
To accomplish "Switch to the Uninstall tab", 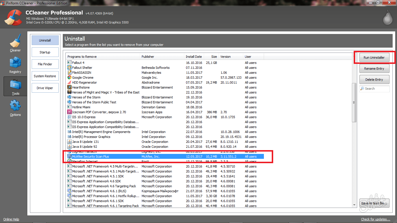I will [x=45, y=40].
